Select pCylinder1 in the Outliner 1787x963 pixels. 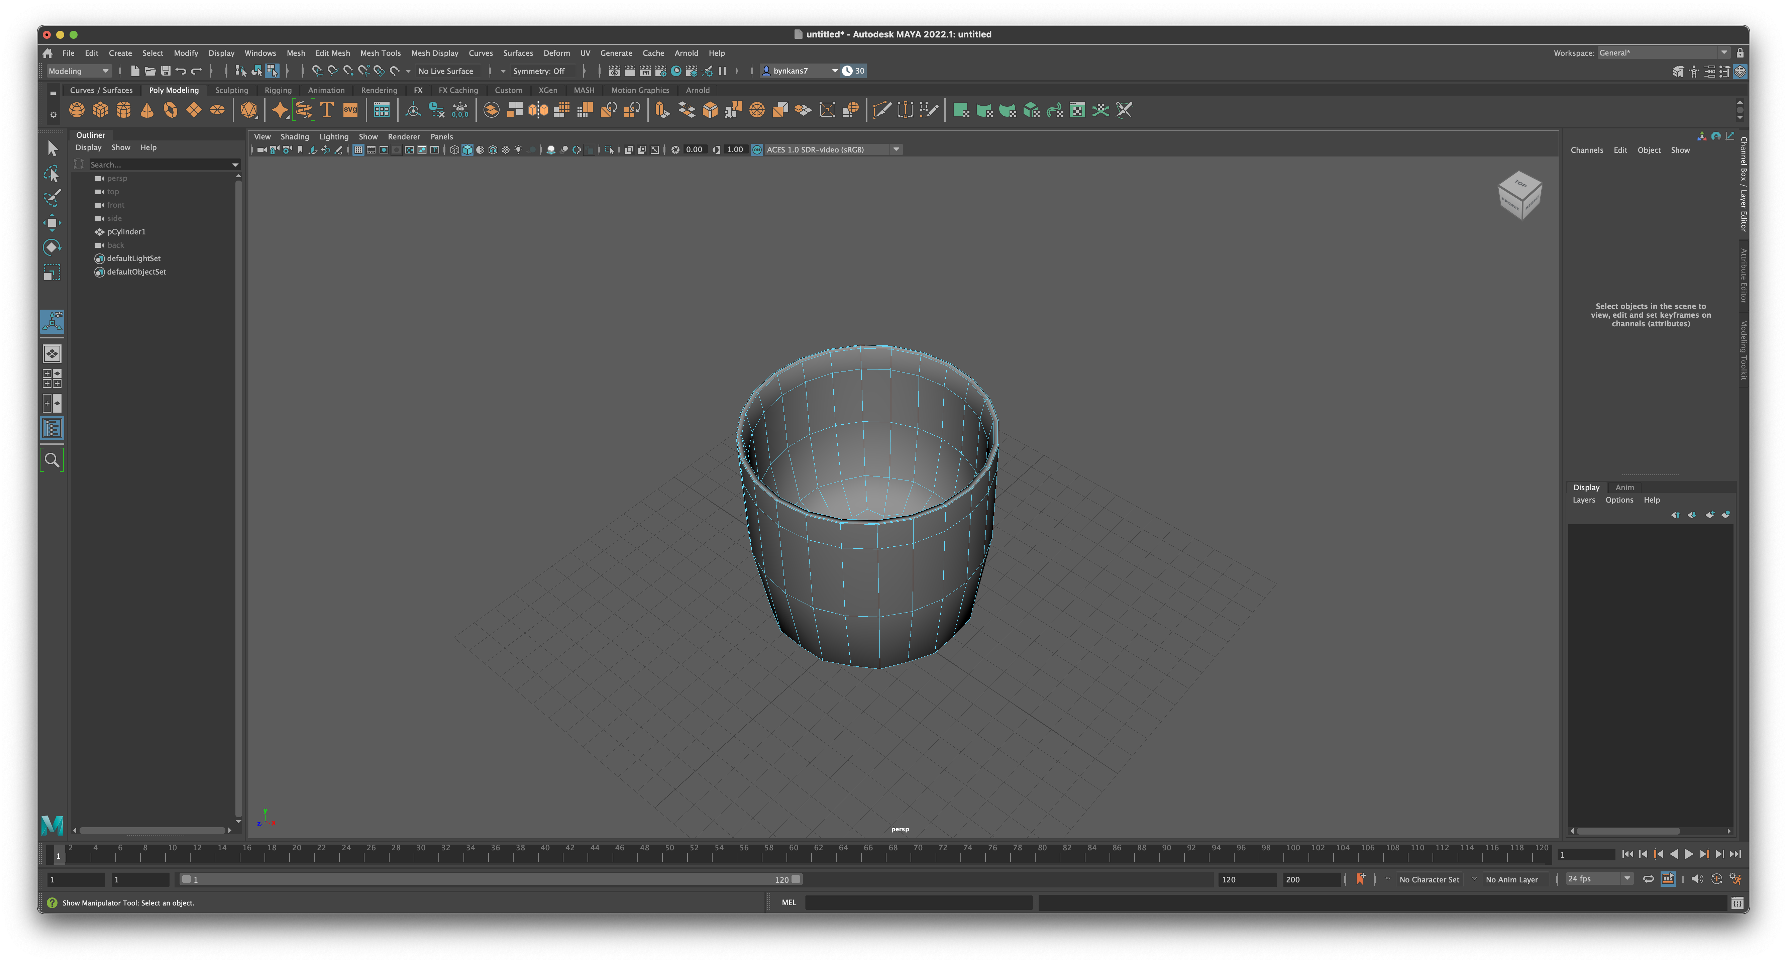tap(126, 232)
